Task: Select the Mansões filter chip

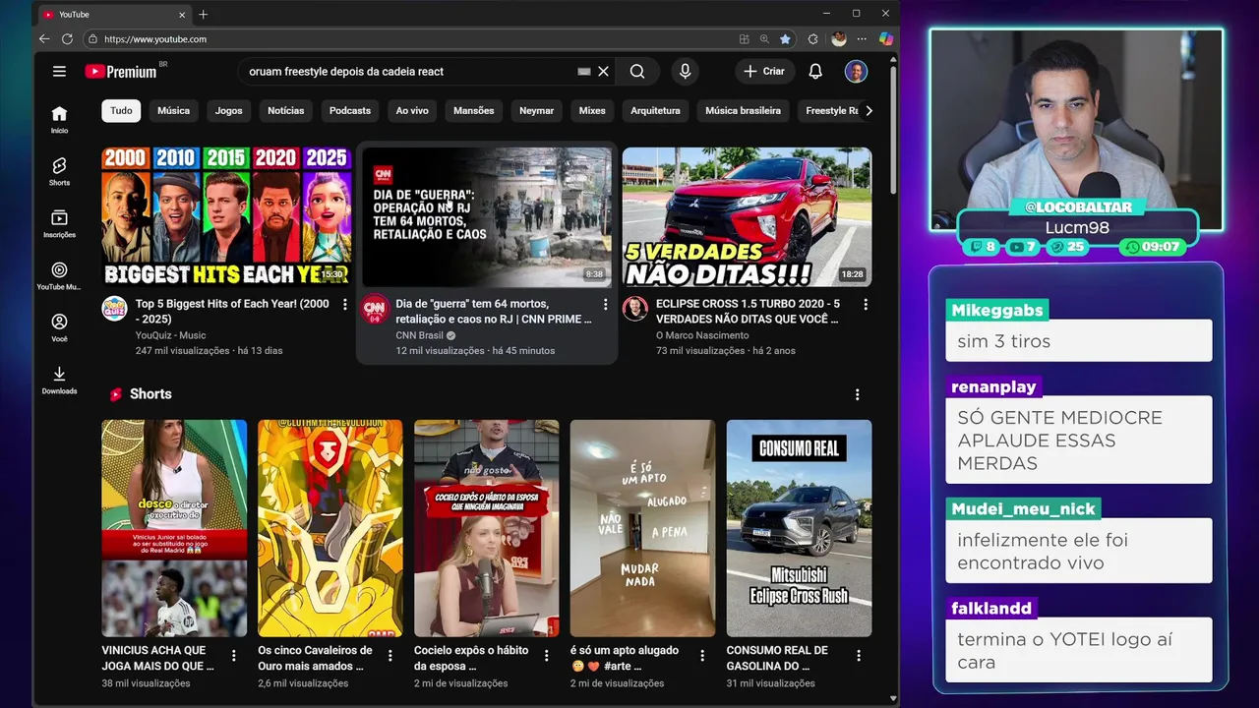Action: point(473,111)
